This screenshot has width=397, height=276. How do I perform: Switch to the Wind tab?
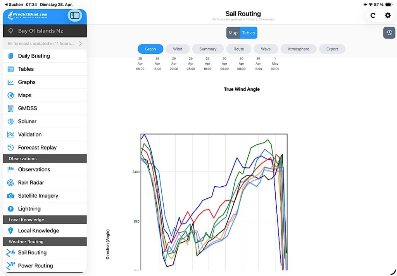click(178, 49)
